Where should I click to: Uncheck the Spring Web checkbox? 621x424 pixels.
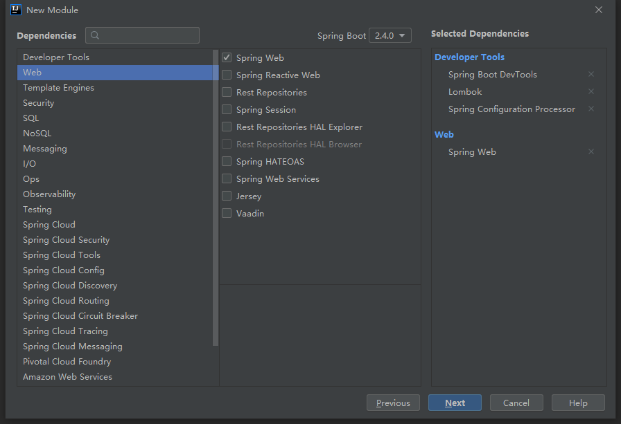click(x=225, y=57)
